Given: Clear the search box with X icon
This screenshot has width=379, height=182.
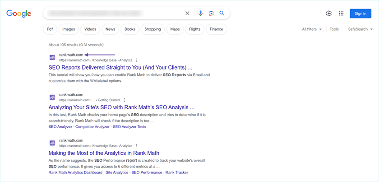Looking at the screenshot, I should coord(187,13).
